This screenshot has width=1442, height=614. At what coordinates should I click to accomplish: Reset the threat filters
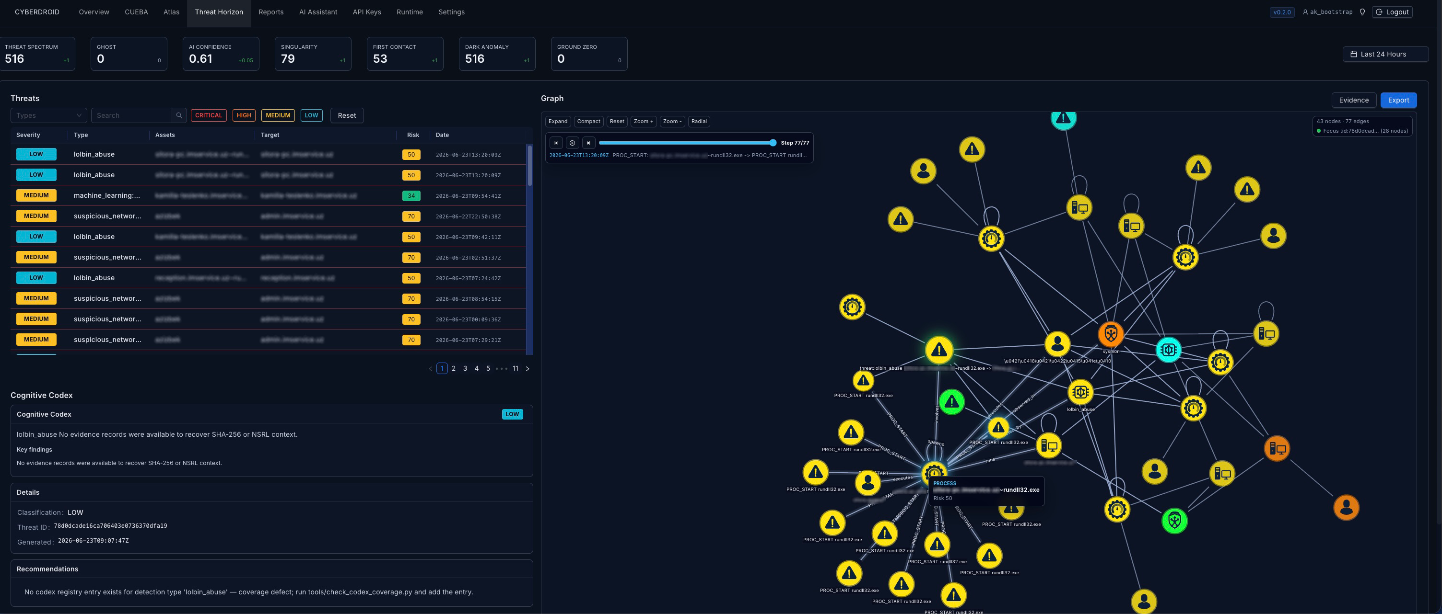[347, 115]
